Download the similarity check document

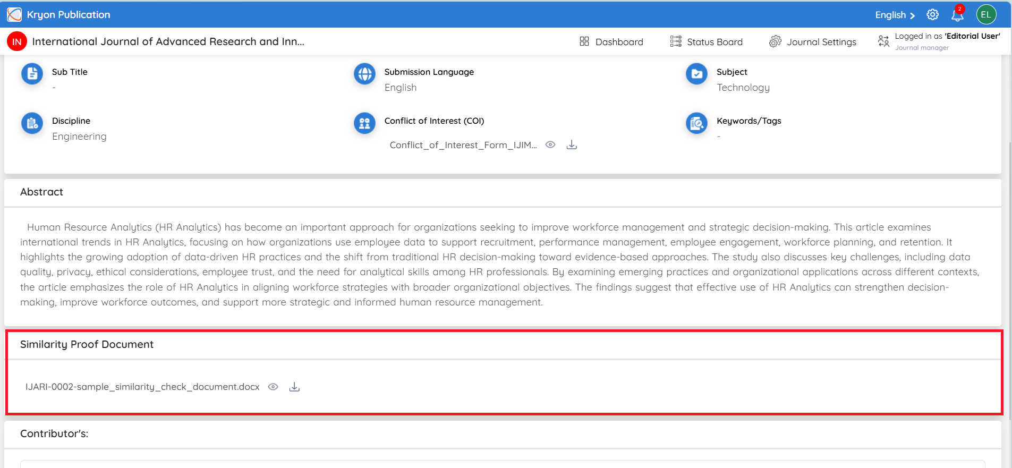click(294, 387)
